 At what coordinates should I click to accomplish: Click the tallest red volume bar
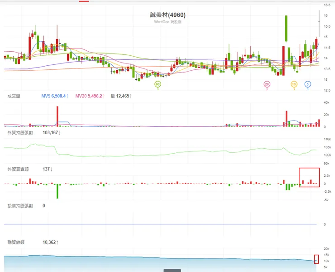tap(57, 117)
